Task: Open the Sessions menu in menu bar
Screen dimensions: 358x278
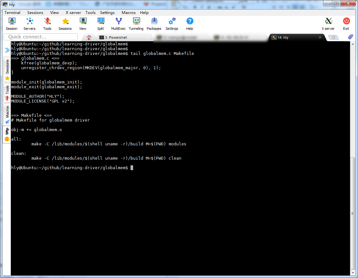Action: pos(35,13)
